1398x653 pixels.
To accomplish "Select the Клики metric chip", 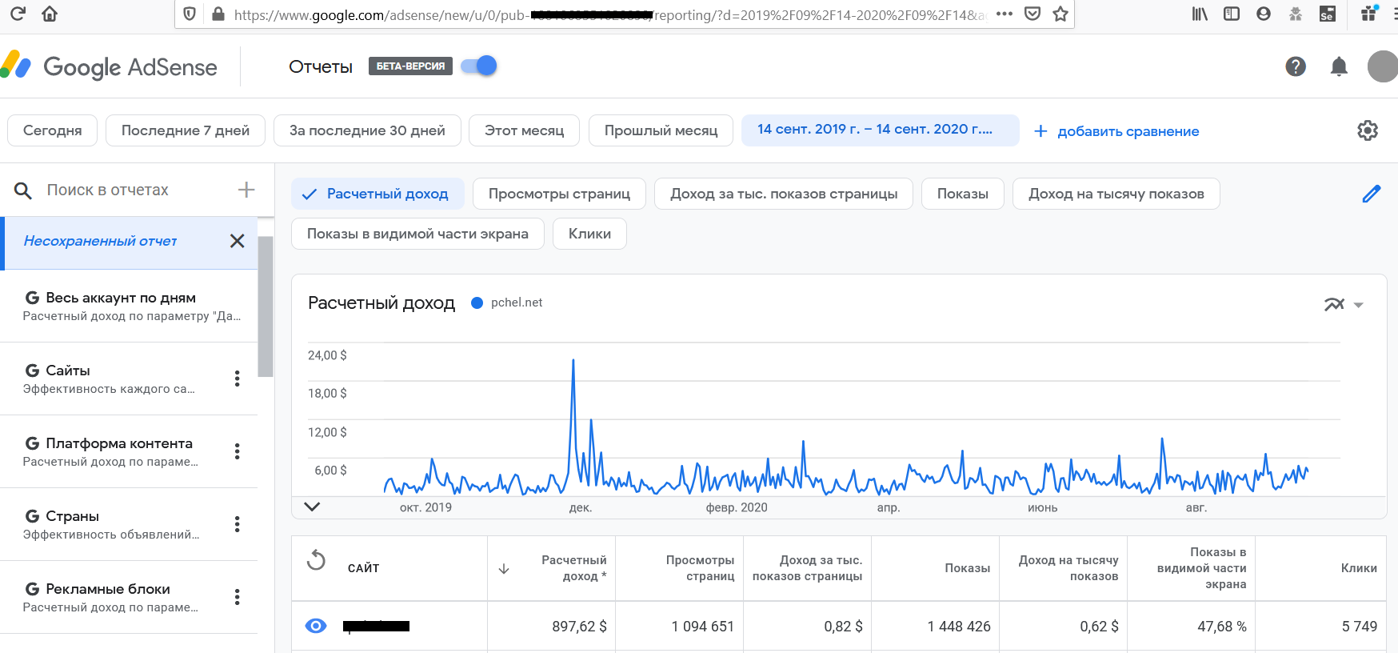I will tap(589, 234).
